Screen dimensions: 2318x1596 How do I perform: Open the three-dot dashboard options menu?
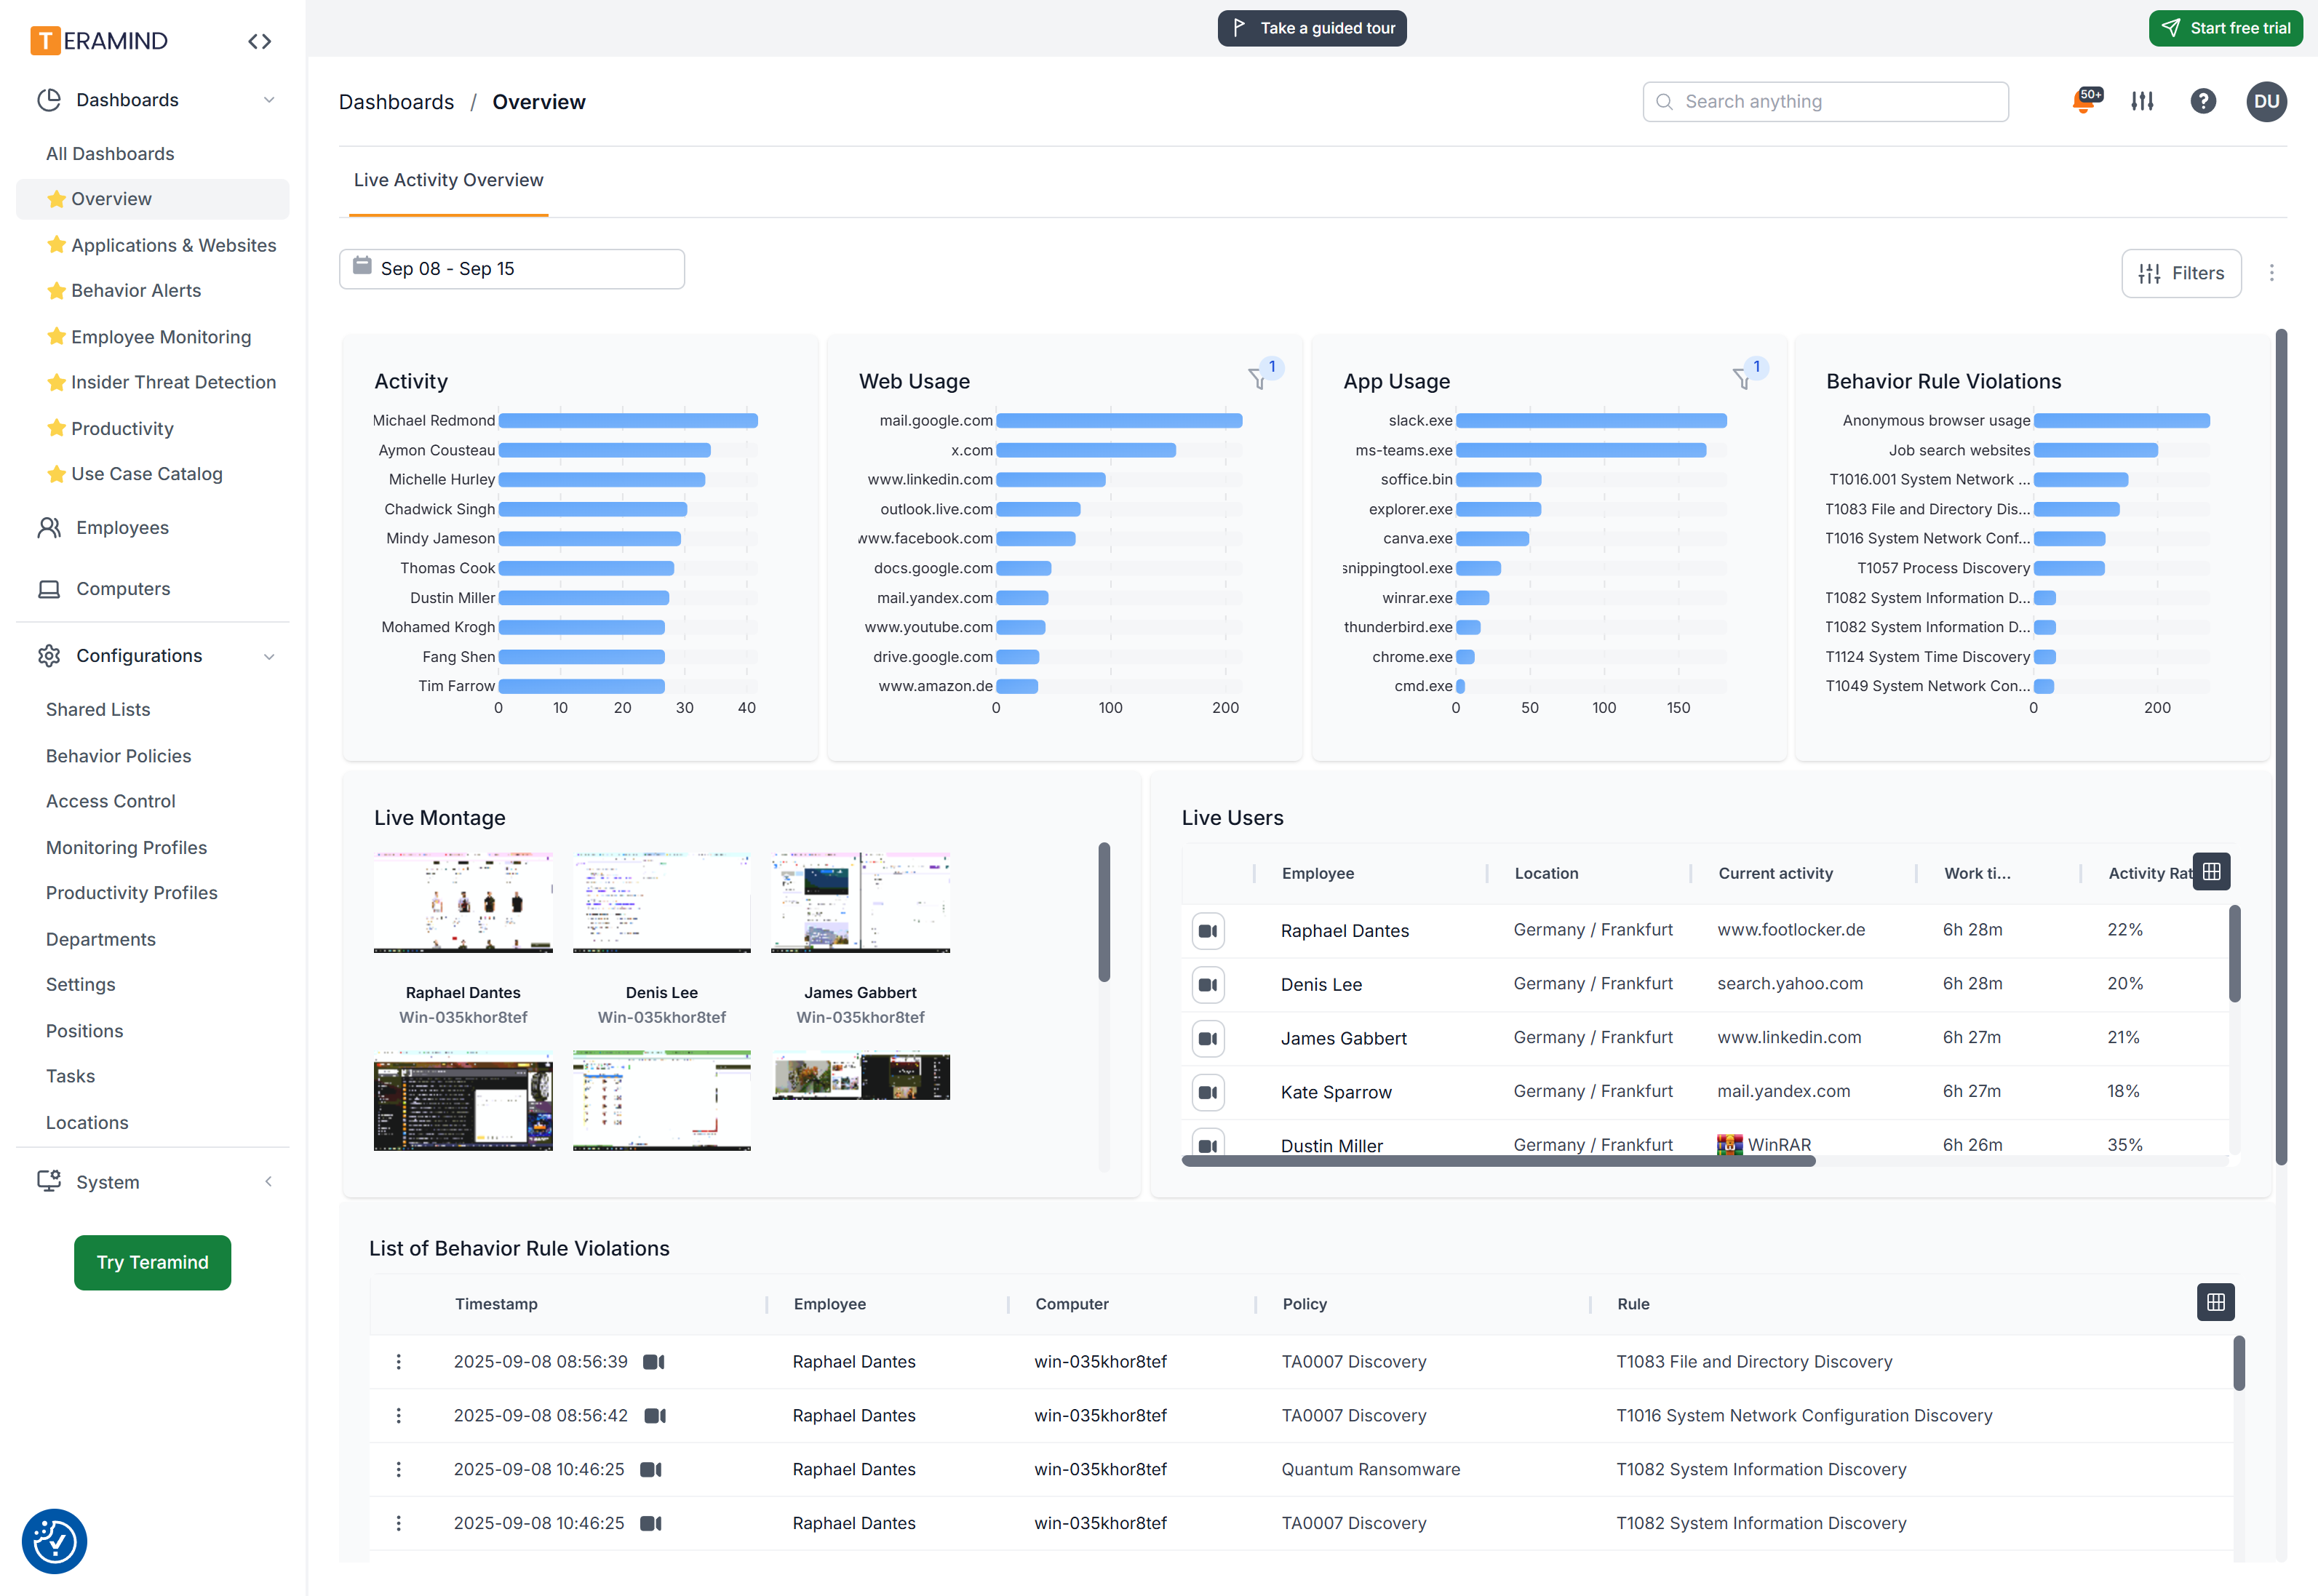tap(2271, 273)
